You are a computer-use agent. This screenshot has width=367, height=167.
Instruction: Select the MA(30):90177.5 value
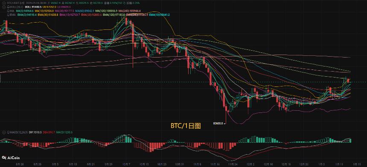point(64,11)
